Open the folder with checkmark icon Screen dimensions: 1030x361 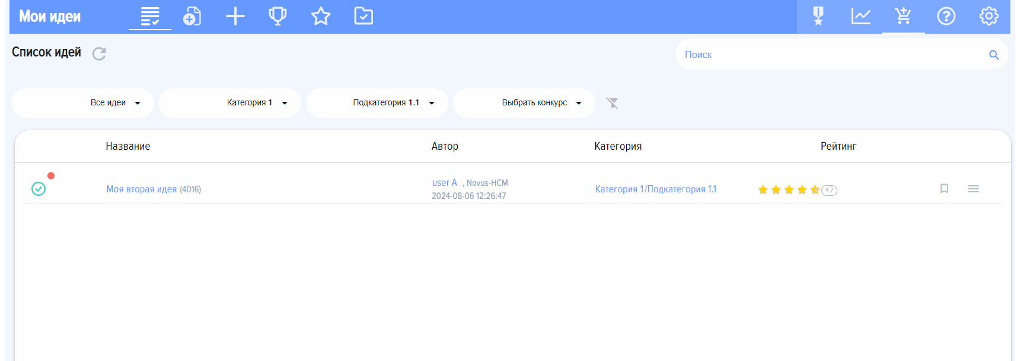[363, 16]
